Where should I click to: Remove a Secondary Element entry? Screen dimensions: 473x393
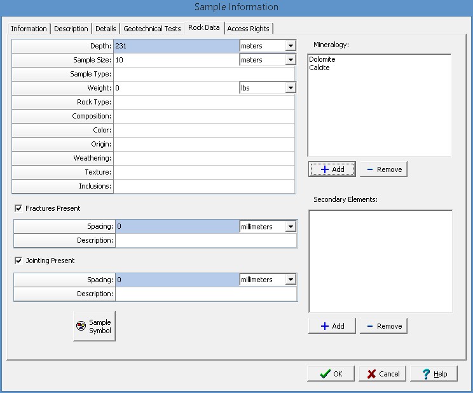[383, 325]
